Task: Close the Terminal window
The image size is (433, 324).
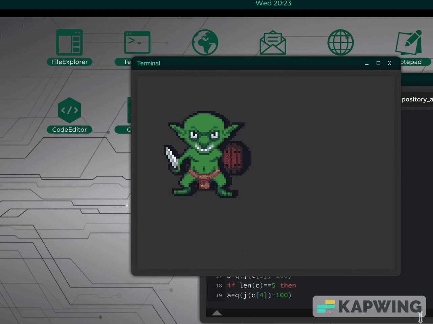Action: coord(389,63)
